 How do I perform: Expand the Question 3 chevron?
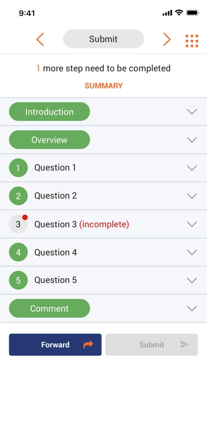click(x=192, y=224)
